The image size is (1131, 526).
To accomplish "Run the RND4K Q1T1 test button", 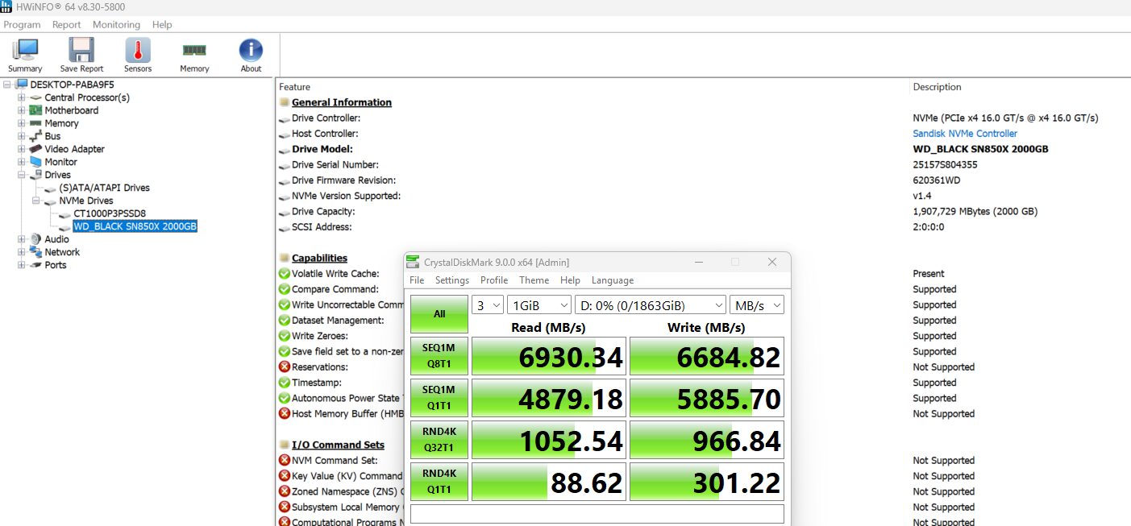I will (439, 482).
